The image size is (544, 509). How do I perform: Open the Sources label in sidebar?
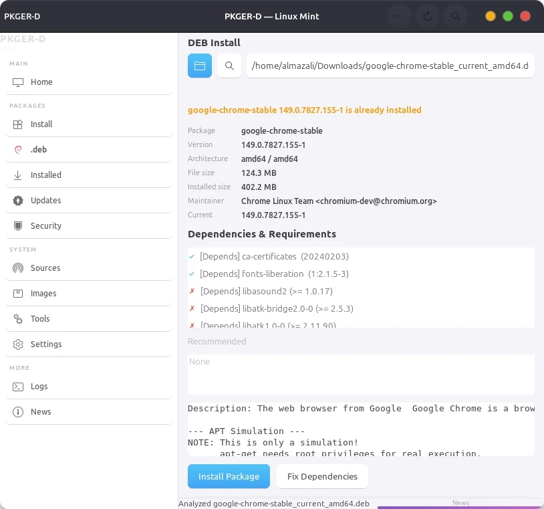pyautogui.click(x=45, y=268)
